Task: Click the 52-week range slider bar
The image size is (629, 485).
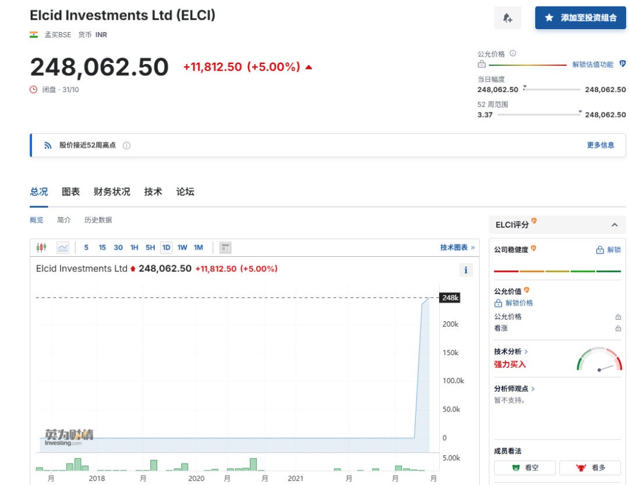Action: (539, 114)
